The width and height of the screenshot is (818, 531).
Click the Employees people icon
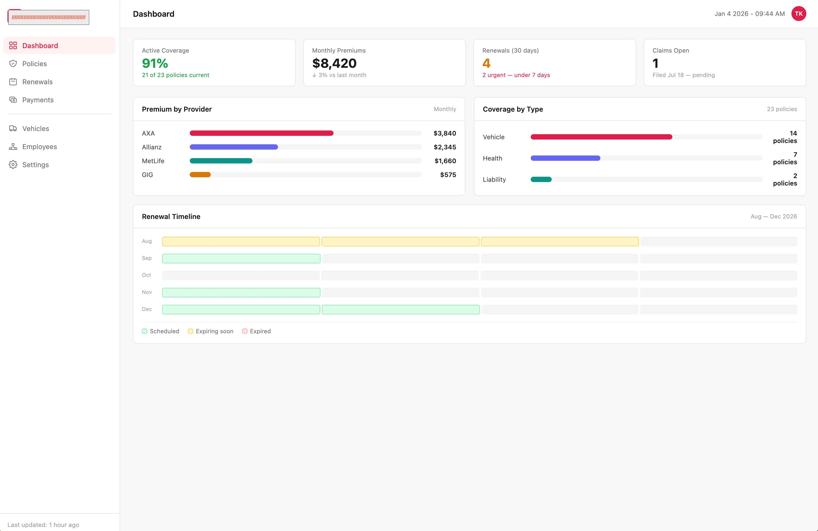(x=13, y=146)
